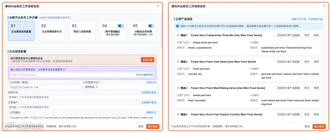
Task: Click 确认修改 in the left dialog
Action: [153, 126]
